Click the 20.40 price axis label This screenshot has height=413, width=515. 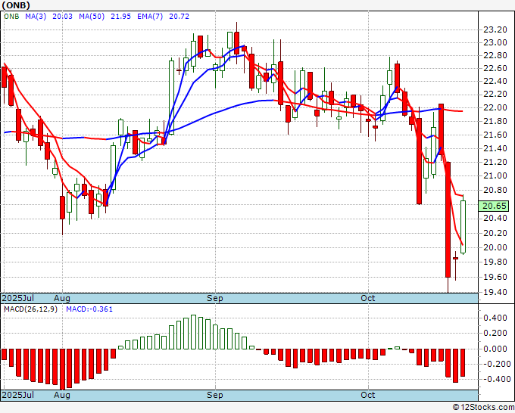pyautogui.click(x=495, y=219)
